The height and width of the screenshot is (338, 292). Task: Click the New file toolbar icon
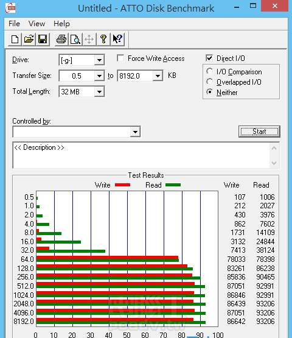(x=15, y=40)
